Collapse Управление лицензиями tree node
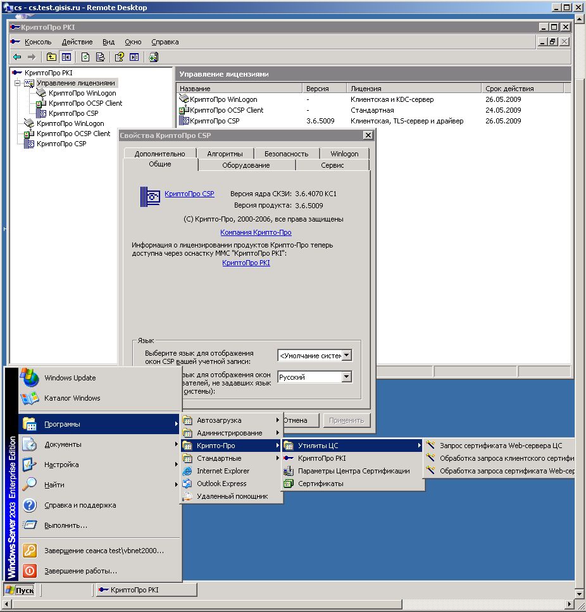The height and width of the screenshot is (612, 586). click(x=18, y=83)
